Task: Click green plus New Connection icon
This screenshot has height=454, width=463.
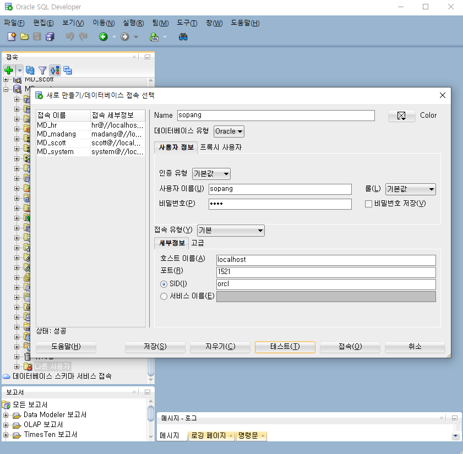Action: (9, 70)
